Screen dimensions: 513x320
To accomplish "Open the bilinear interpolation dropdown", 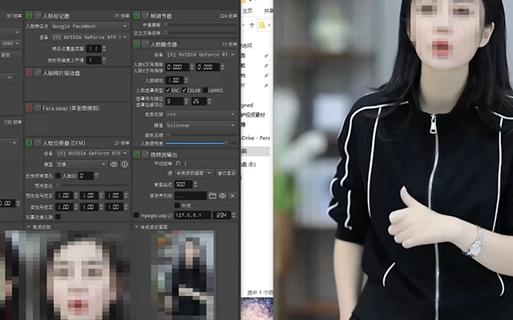I will point(200,125).
